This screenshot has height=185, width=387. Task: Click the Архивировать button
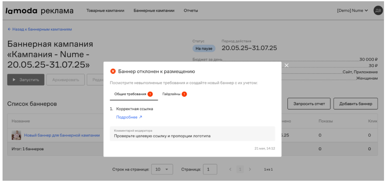tap(65, 80)
